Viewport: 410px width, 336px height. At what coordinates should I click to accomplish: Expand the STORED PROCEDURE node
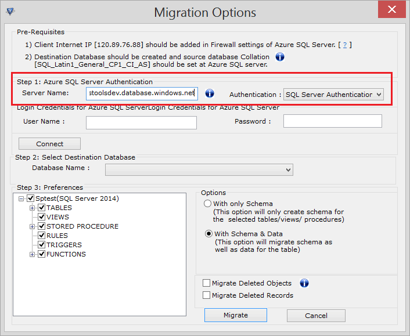(32, 227)
